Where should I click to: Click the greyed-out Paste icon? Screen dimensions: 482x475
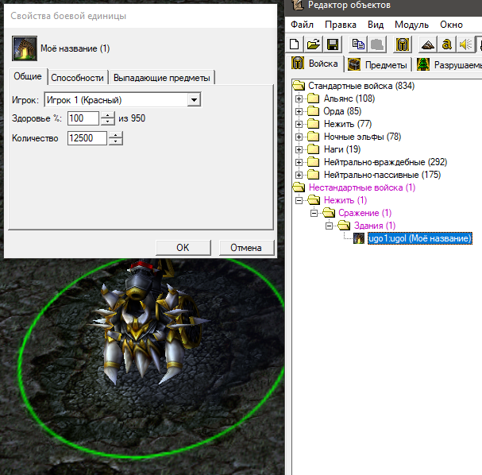coord(377,44)
